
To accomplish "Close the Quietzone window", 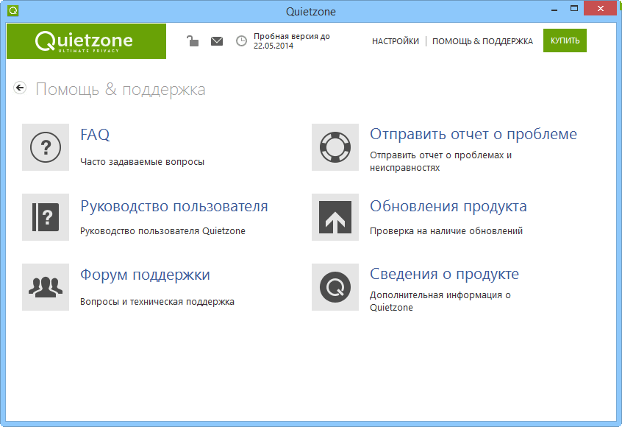I will [x=601, y=8].
